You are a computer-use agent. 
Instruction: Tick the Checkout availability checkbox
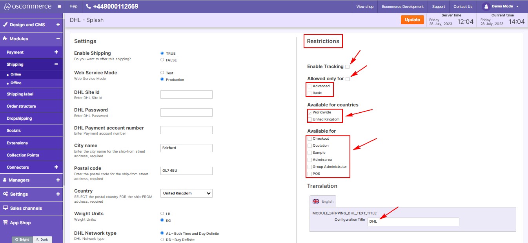[x=310, y=139]
